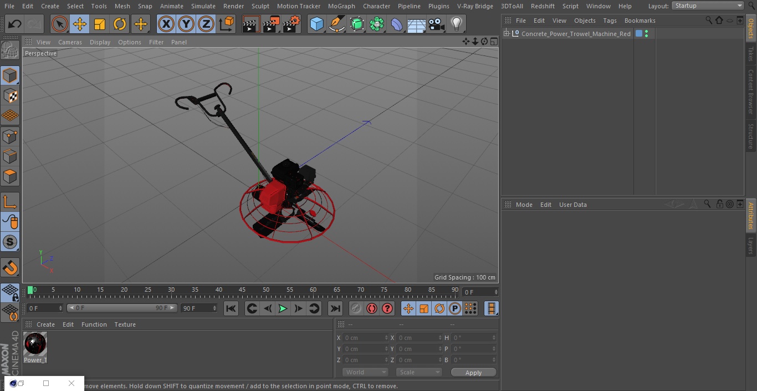Add a Camera object
Image resolution: width=757 pixels, height=391 pixels.
(436, 24)
